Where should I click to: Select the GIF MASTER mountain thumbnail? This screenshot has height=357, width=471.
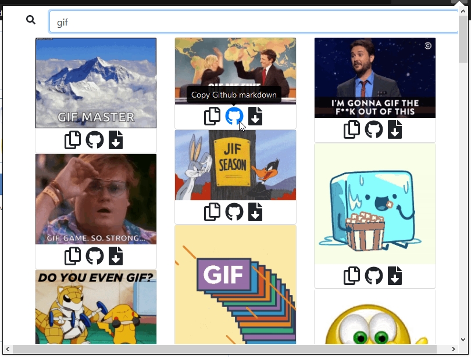click(x=96, y=83)
